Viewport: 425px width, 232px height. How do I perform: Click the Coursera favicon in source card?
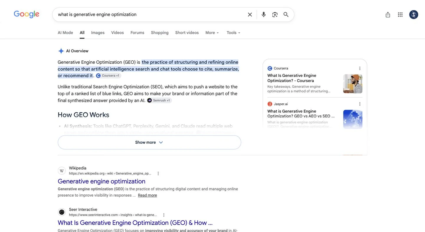point(270,68)
